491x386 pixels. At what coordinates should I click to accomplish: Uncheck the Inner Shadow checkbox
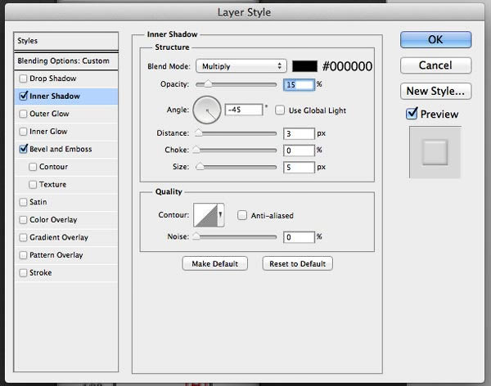(24, 96)
